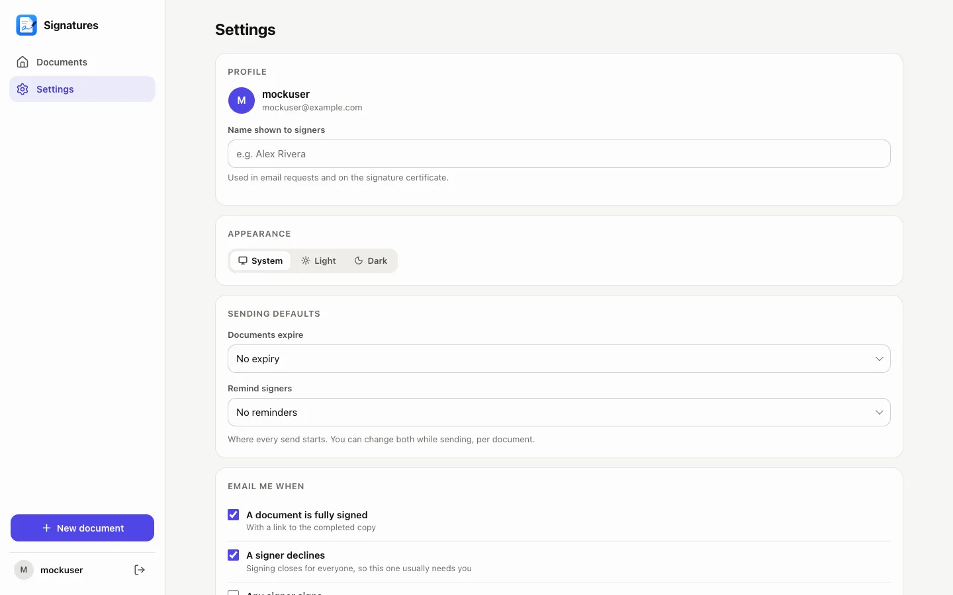Click 'Signing closes for everyone' description text

359,569
